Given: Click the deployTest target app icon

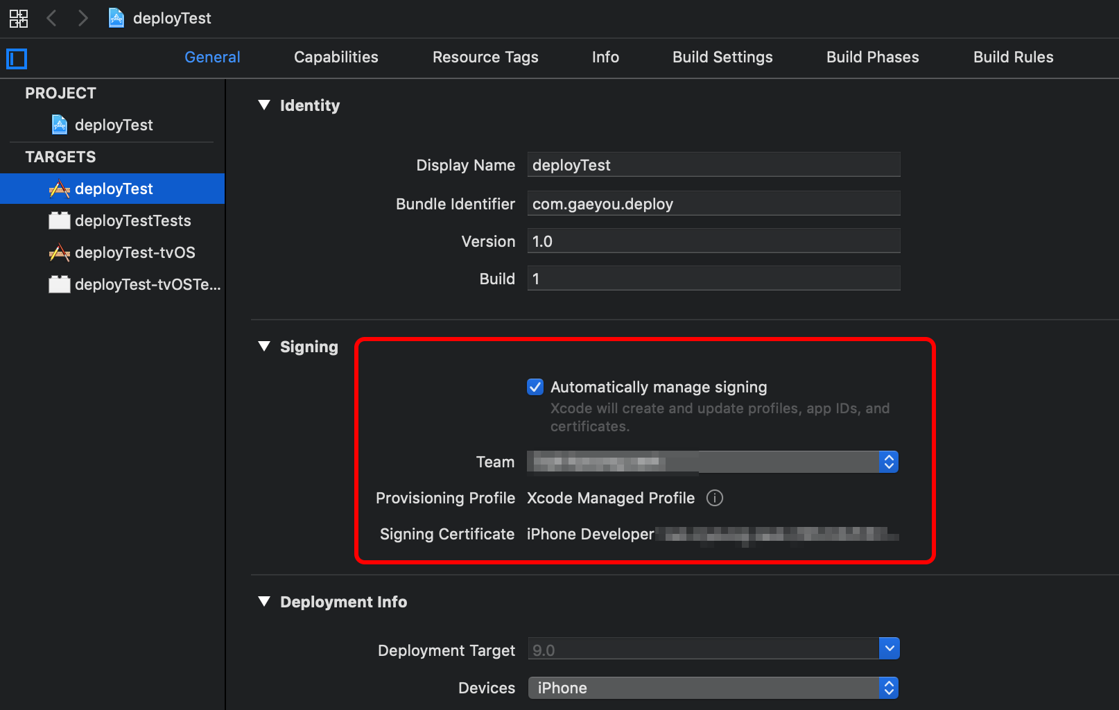Looking at the screenshot, I should coord(60,189).
